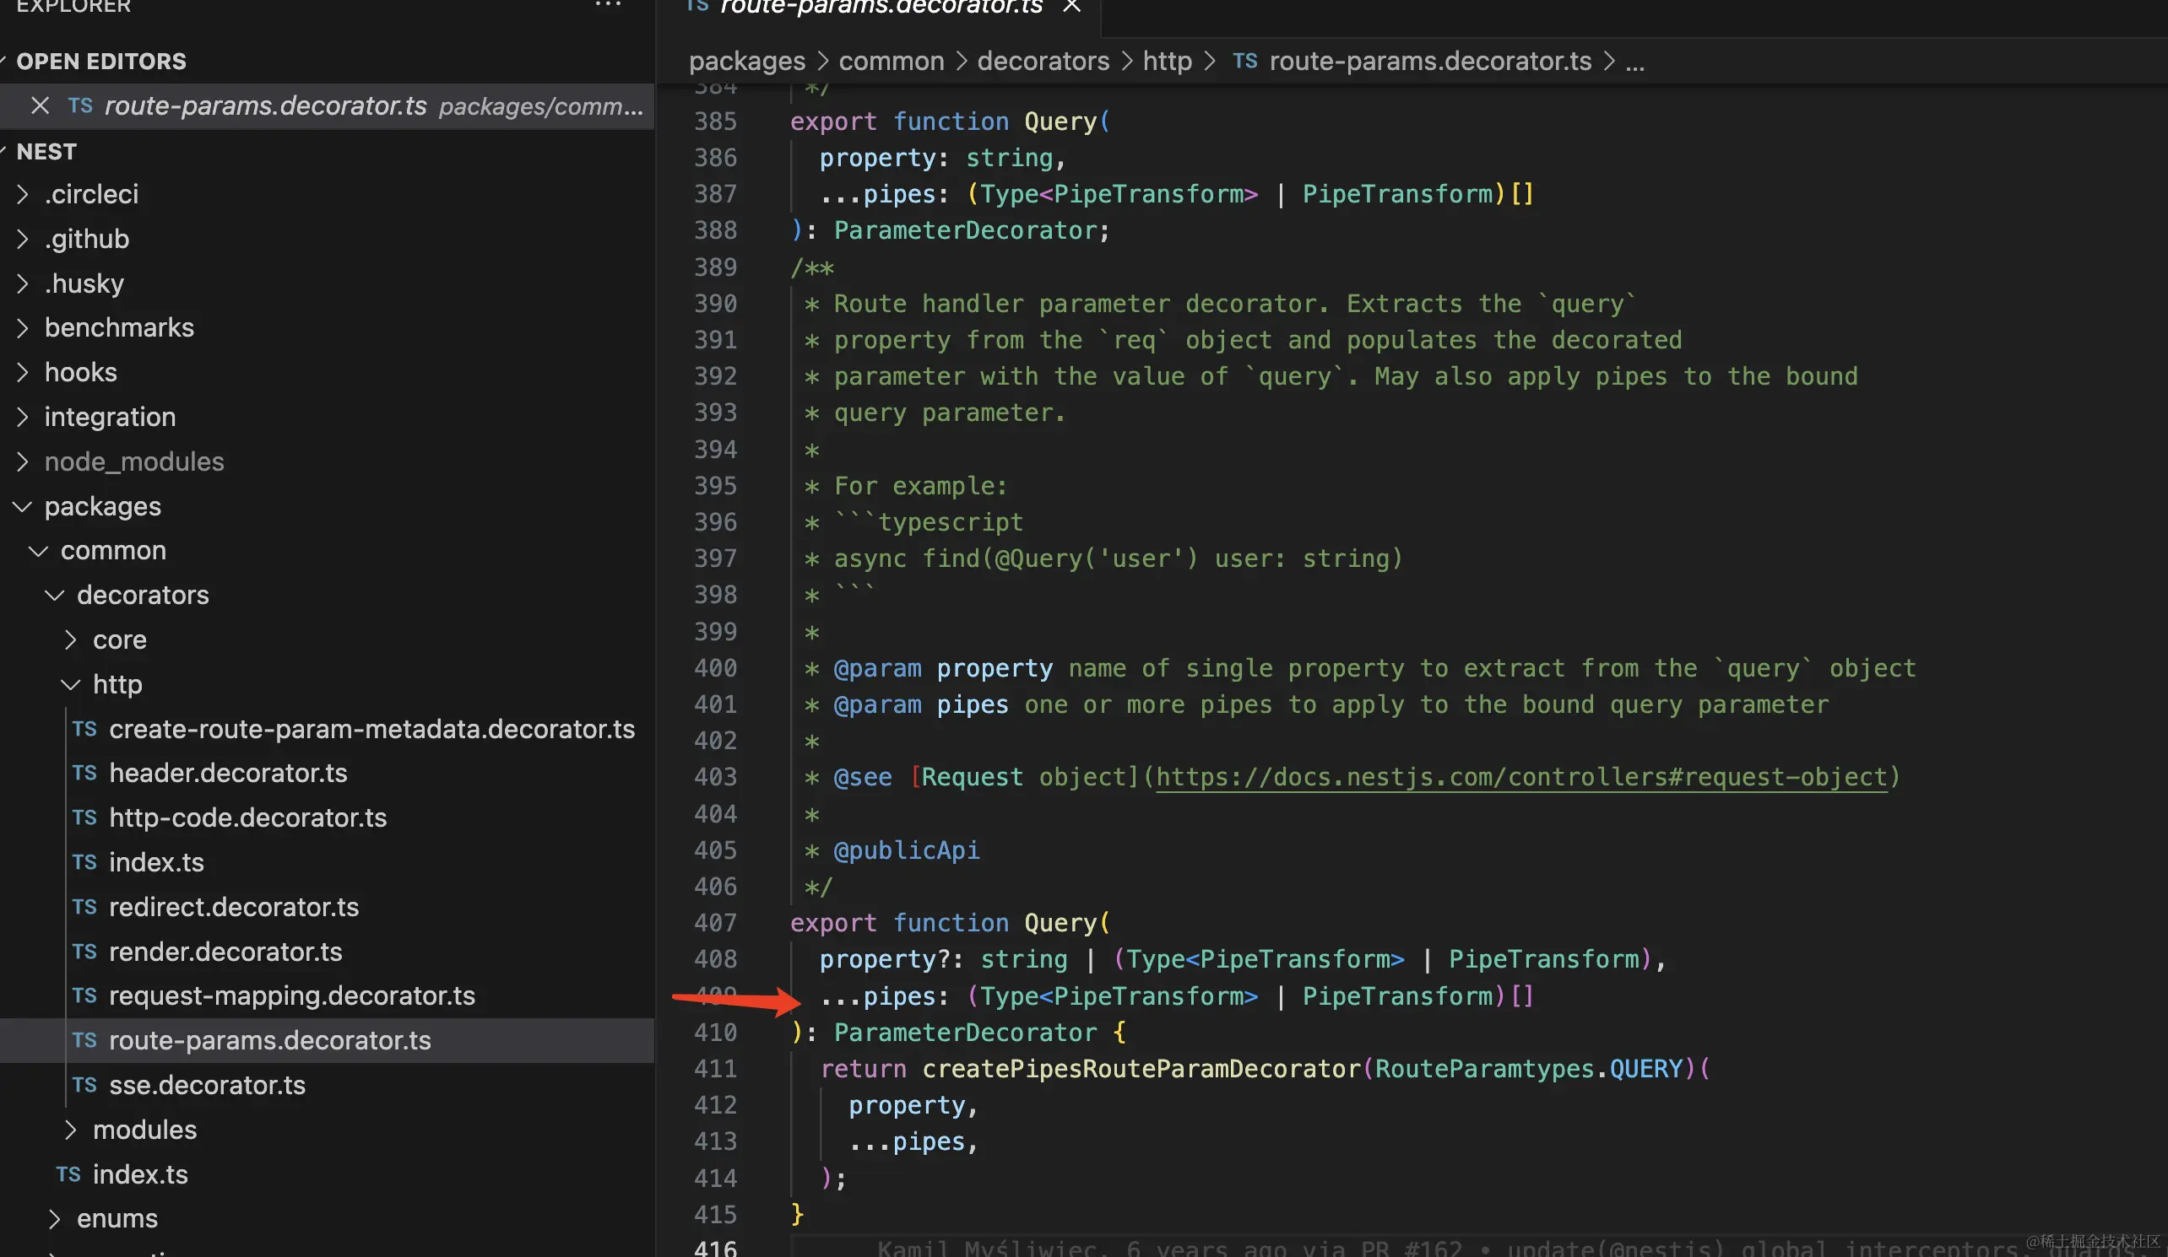Open create-route-param-metadata.decorator.ts file
The image size is (2168, 1257).
coord(371,729)
